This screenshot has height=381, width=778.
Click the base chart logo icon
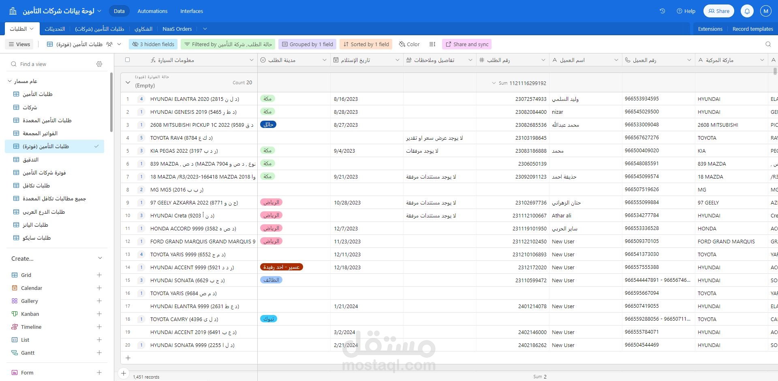(x=13, y=11)
